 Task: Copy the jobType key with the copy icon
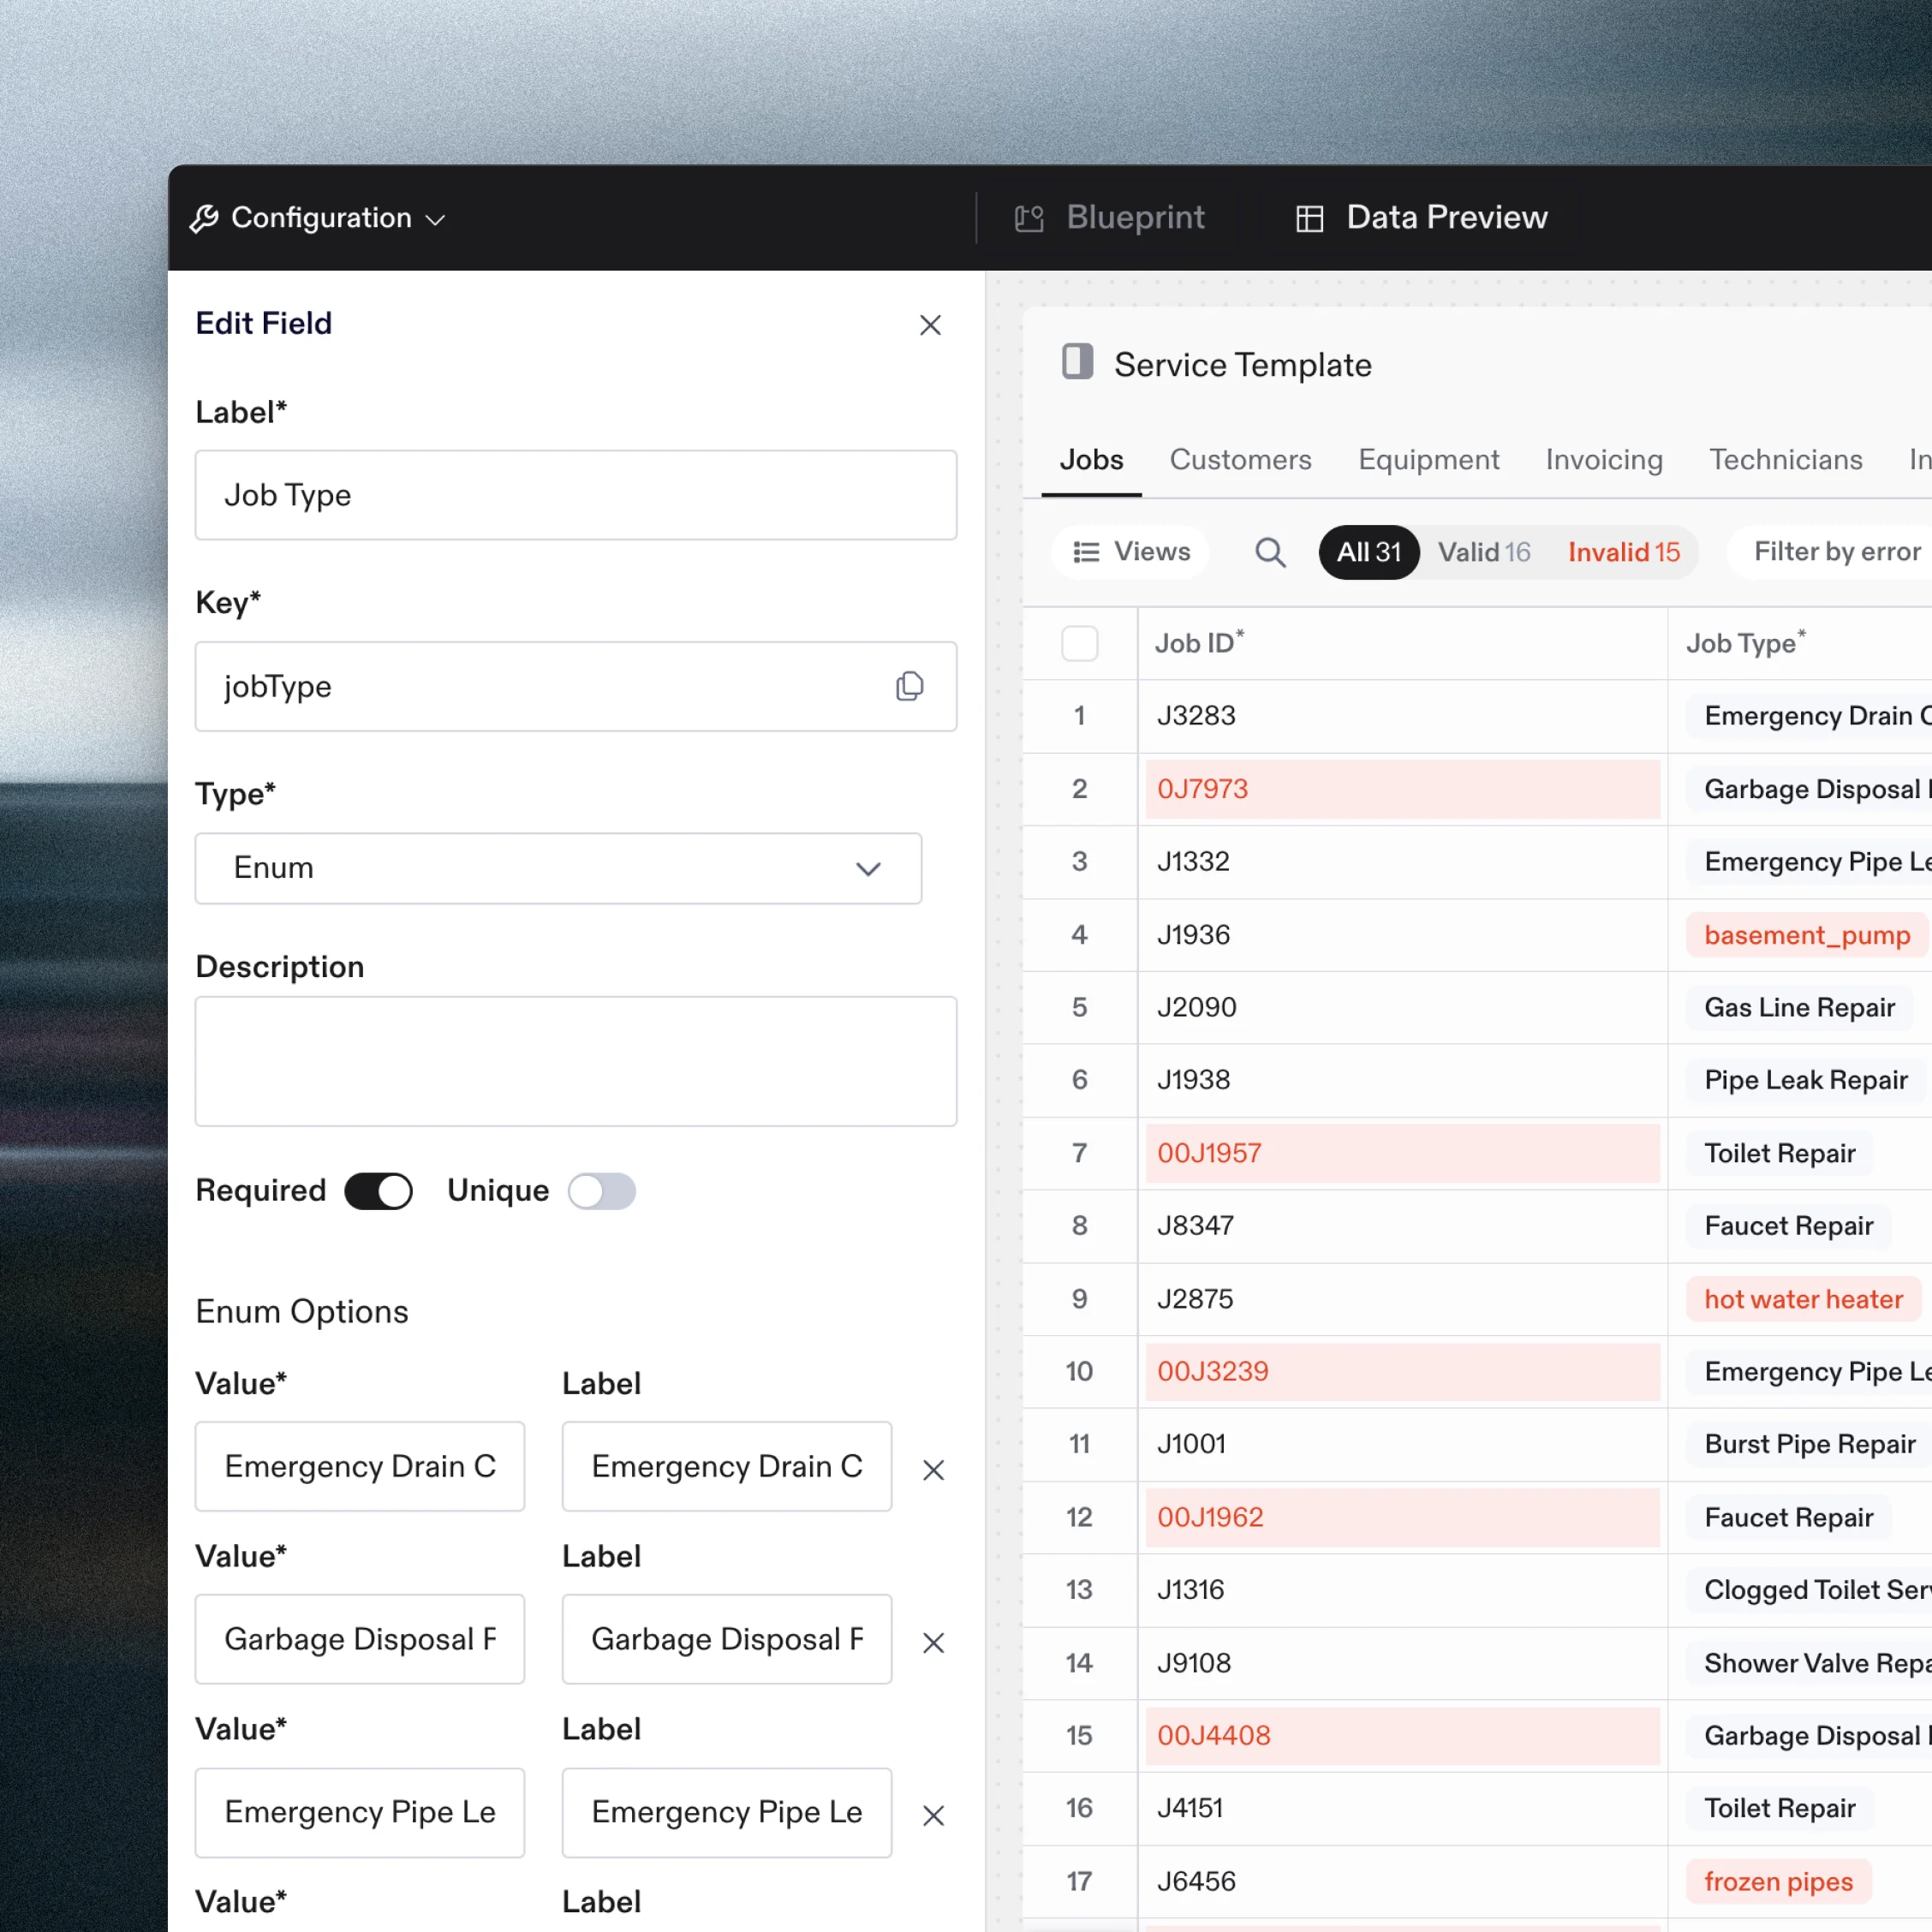point(909,686)
